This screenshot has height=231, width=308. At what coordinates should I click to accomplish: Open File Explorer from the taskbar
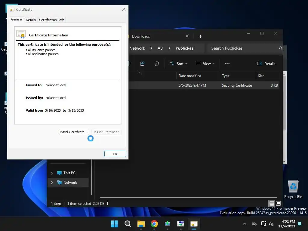pyautogui.click(x=141, y=224)
